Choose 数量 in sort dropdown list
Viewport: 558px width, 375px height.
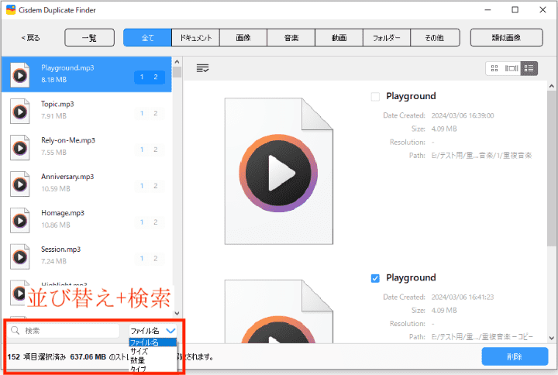pos(153,360)
